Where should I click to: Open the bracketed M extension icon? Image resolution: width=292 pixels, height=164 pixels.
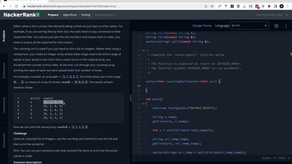pyautogui.click(x=250, y=6)
